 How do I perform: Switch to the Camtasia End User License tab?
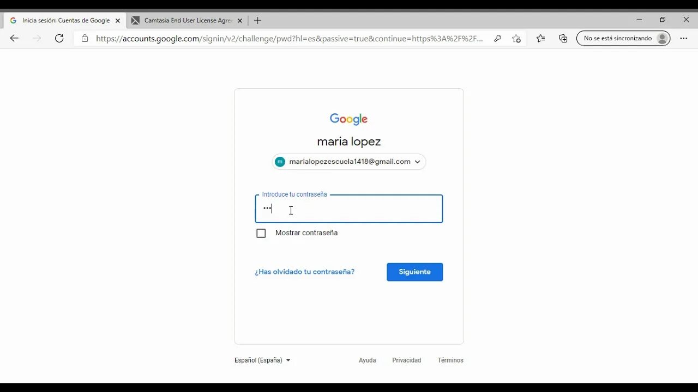point(188,21)
